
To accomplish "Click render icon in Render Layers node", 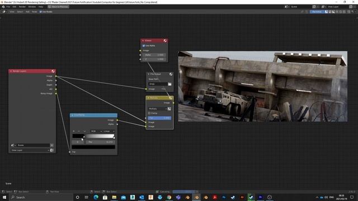I will coord(52,150).
